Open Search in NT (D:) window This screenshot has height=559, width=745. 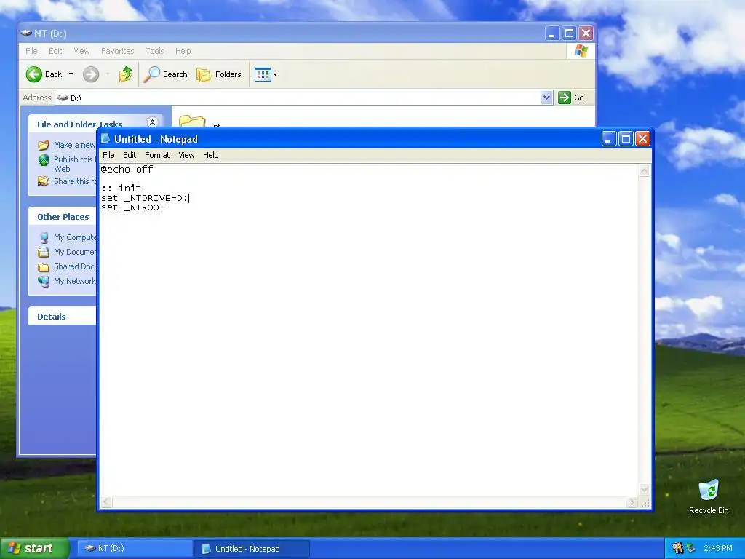click(x=166, y=74)
